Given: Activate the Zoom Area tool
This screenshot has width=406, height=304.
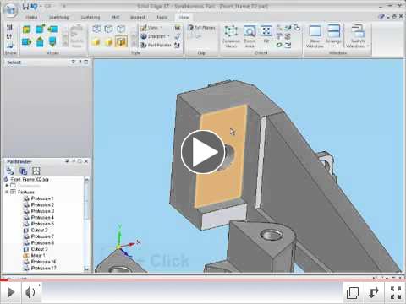Looking at the screenshot, I should tap(250, 36).
